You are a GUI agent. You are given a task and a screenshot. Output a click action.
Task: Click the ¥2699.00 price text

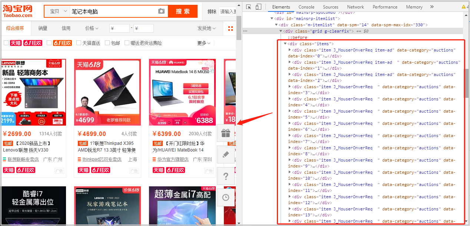point(17,134)
